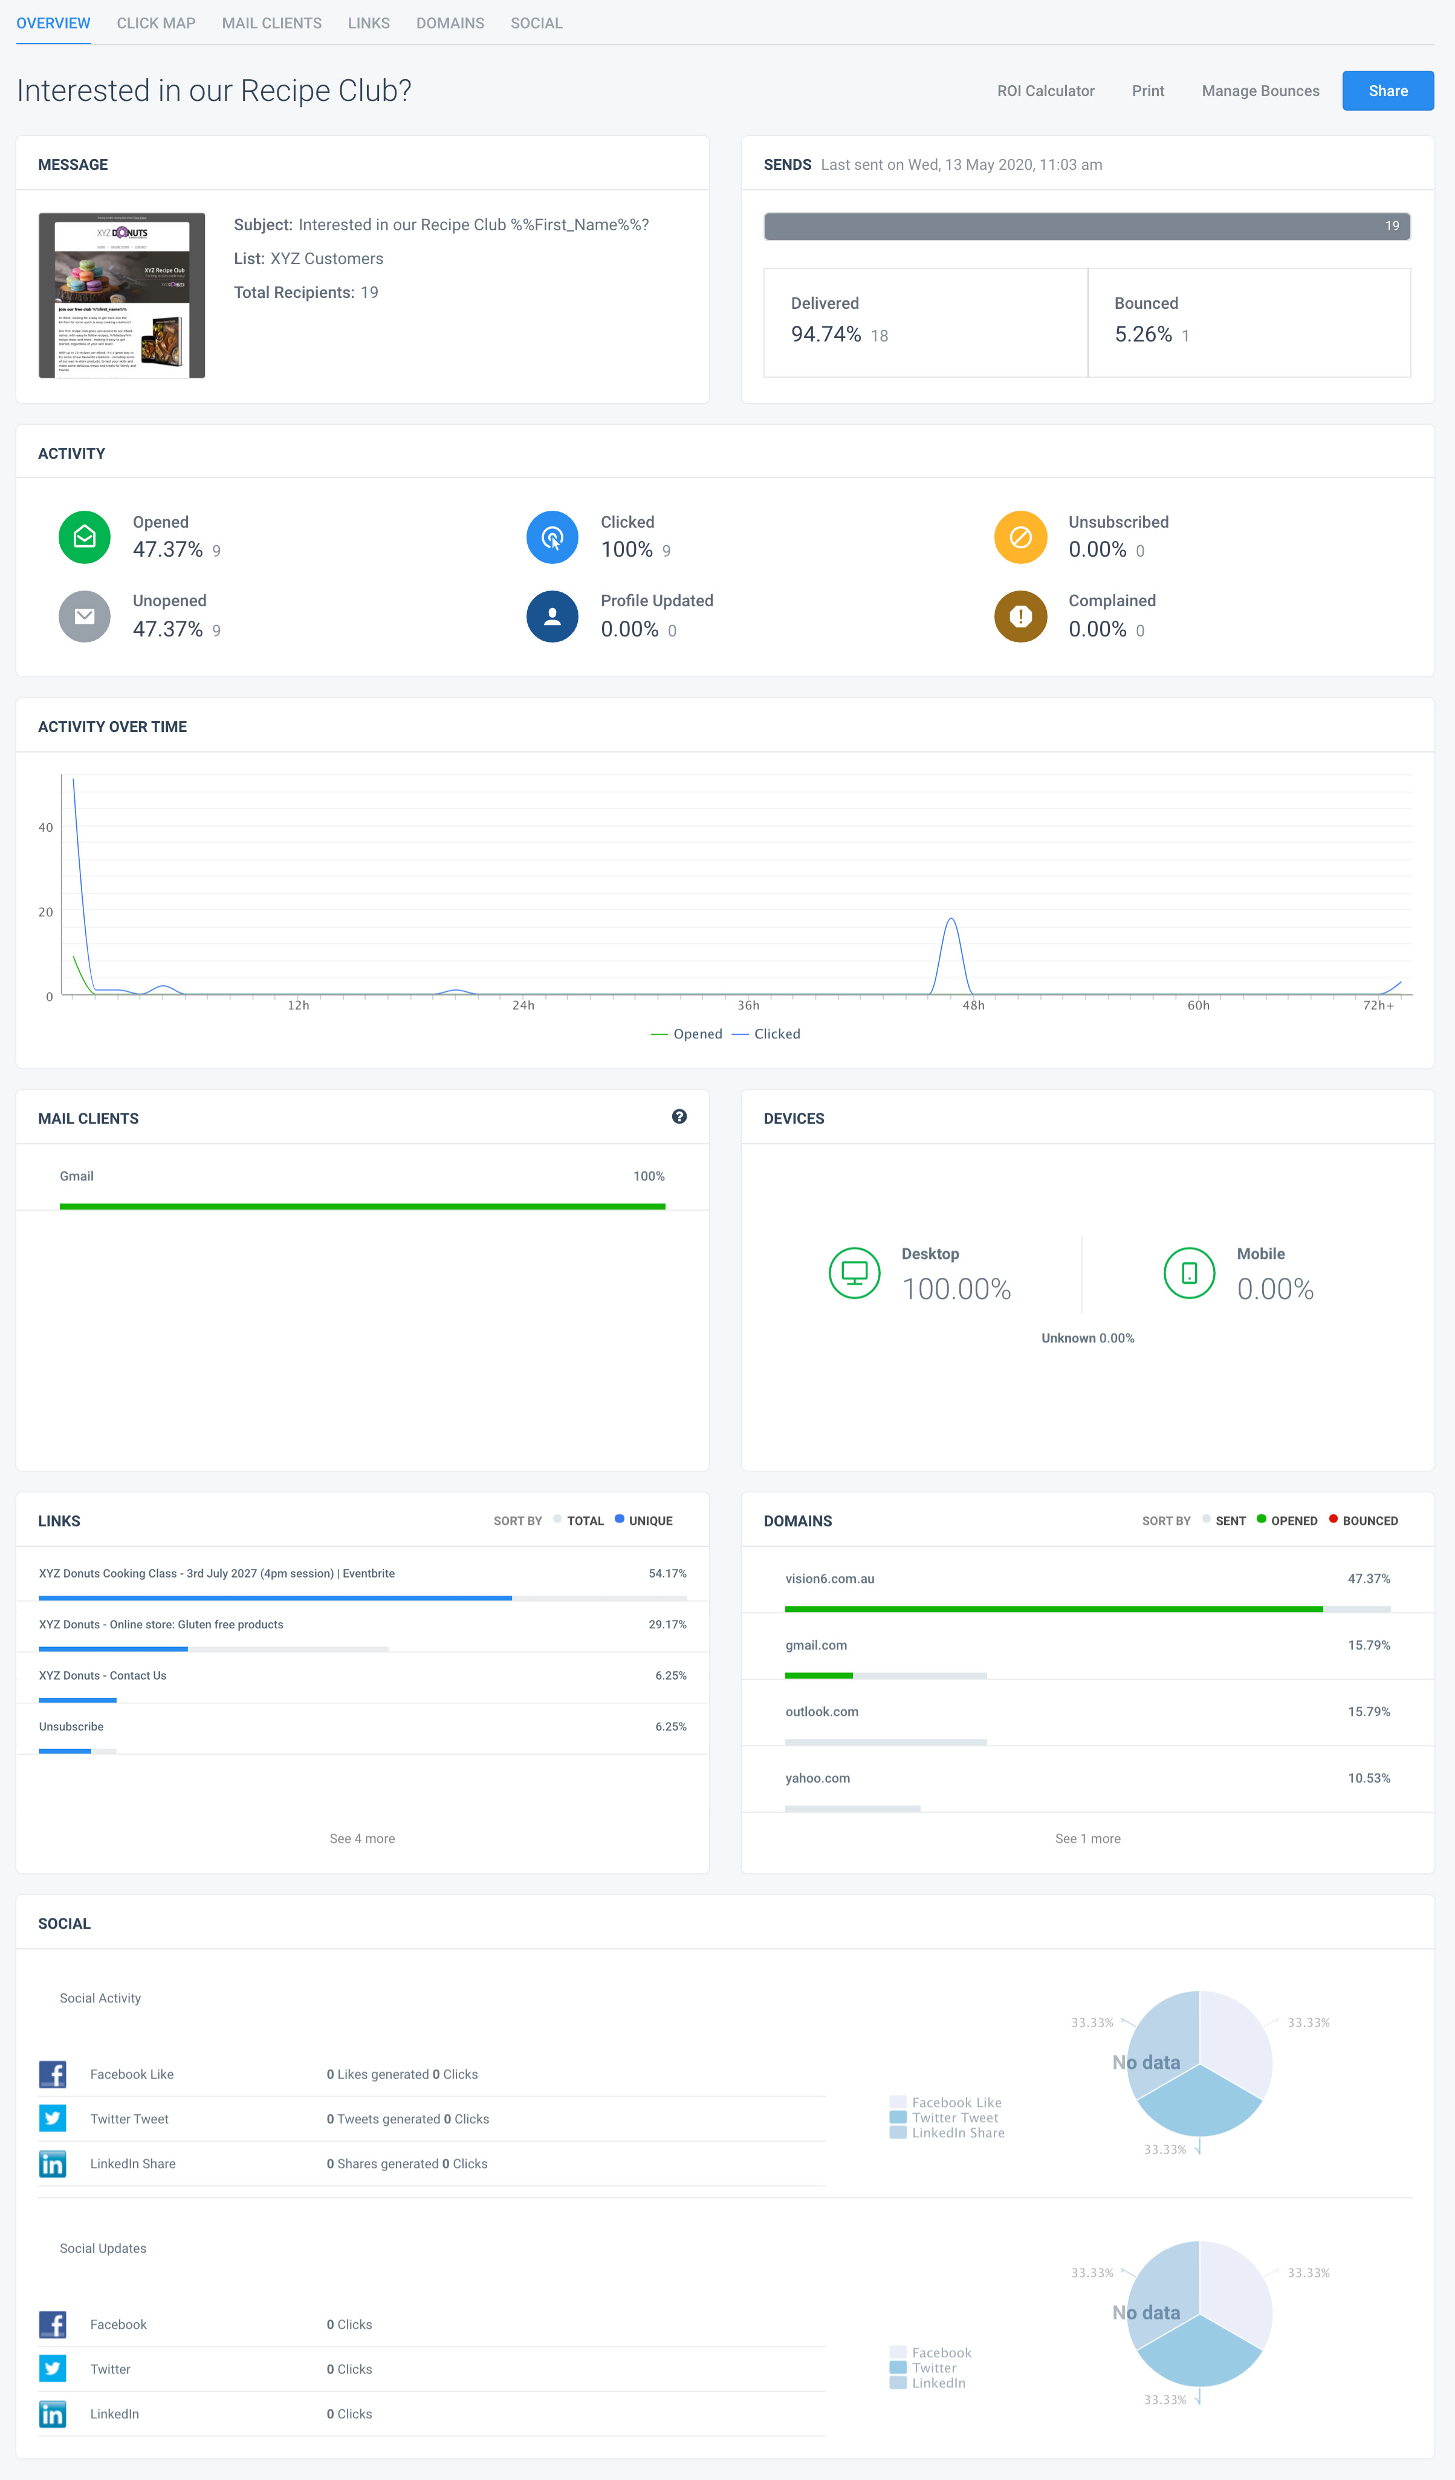Viewport: 1455px width, 2480px height.
Task: Click the brown Complained warning icon
Action: (1021, 616)
